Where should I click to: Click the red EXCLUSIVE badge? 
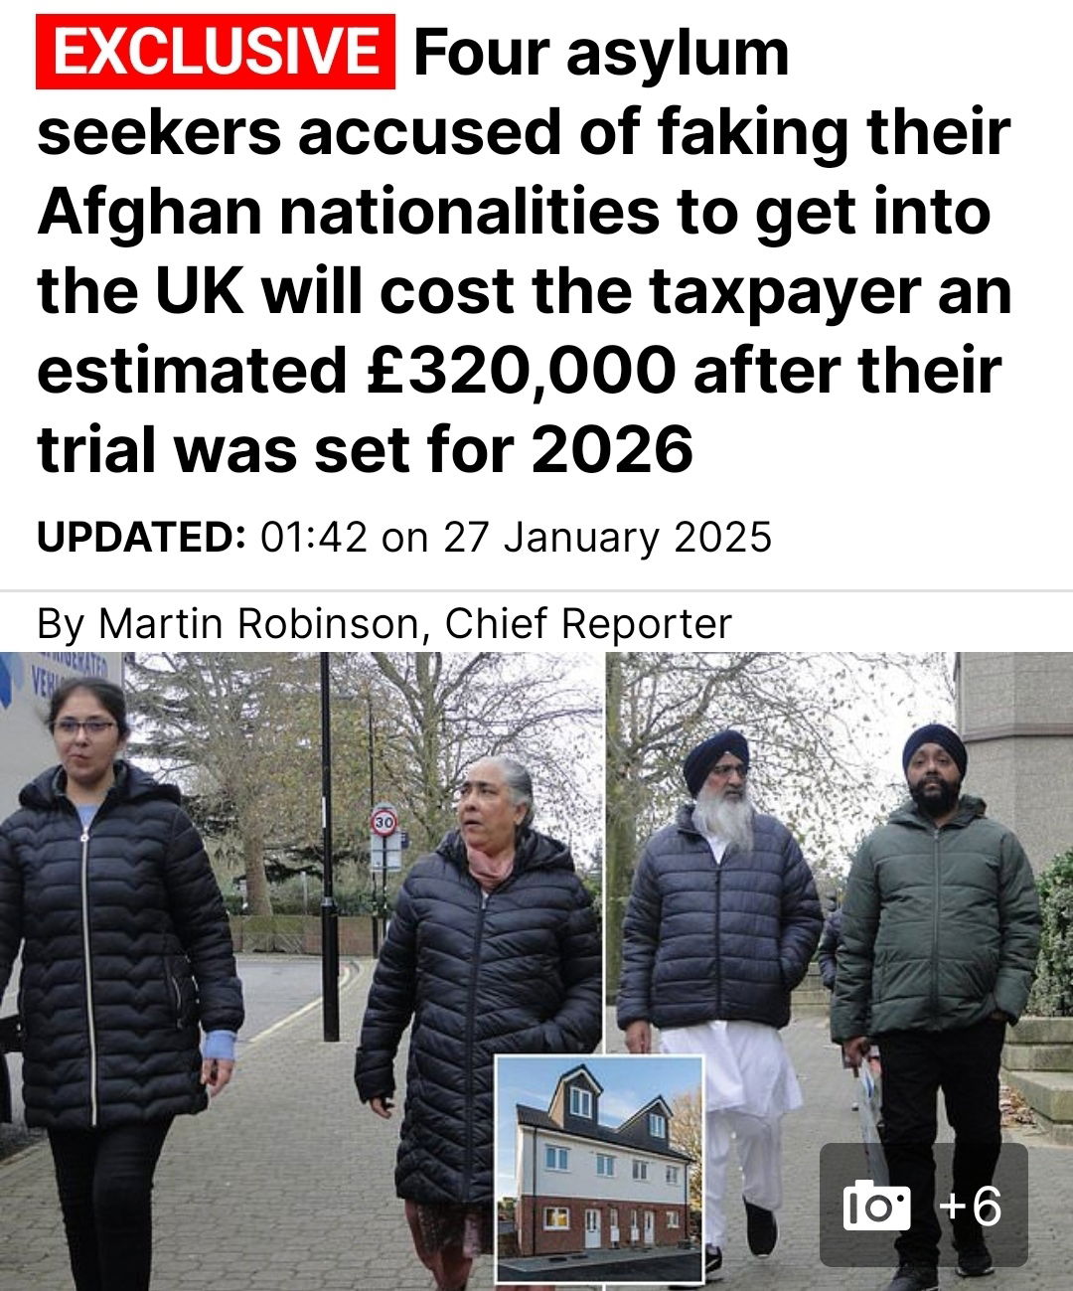tap(216, 52)
